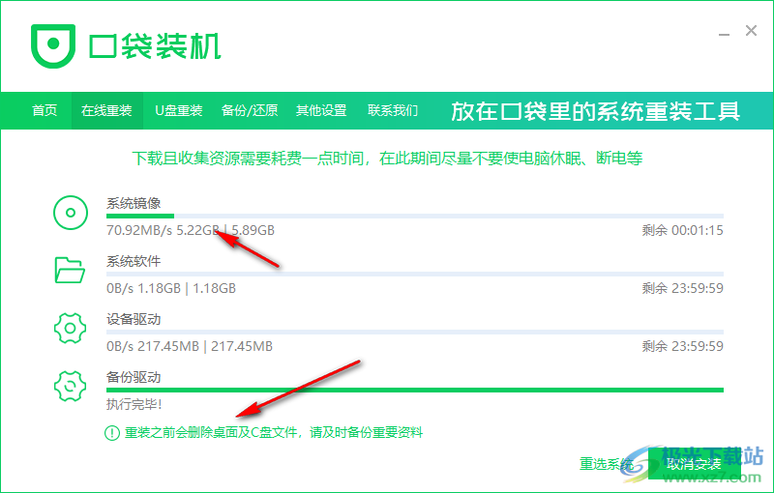The width and height of the screenshot is (774, 493).
Task: Minimize the 口袋装机 window
Action: 720,32
